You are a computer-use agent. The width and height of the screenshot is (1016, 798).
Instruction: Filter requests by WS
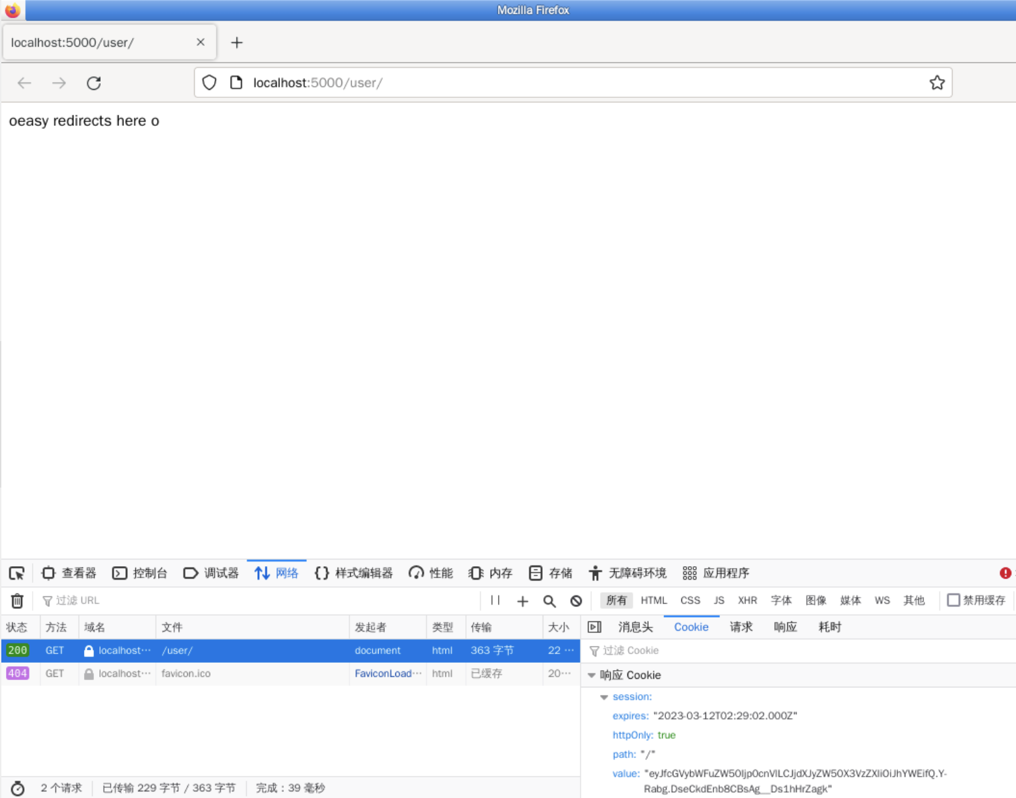pyautogui.click(x=882, y=600)
